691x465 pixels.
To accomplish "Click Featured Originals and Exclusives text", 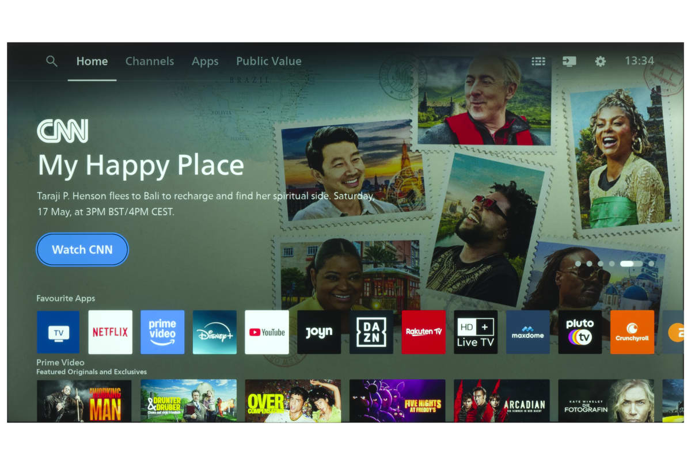I will [92, 372].
